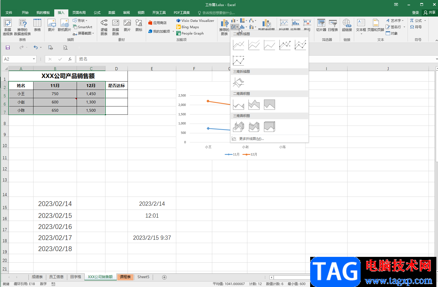Image resolution: width=438 pixels, height=287 pixels.
Task: Insert an Object (对象)
Action: point(392,33)
